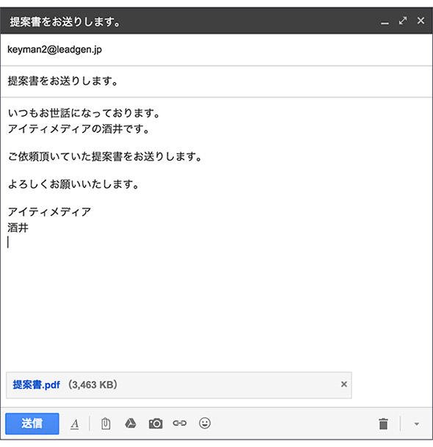Minimize the compose window

point(385,23)
